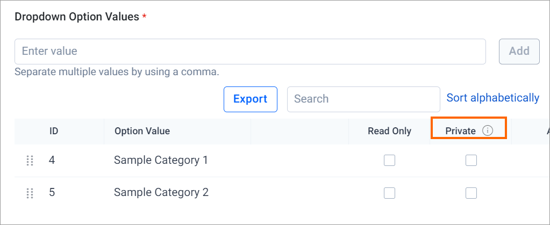Focus the Search box
The height and width of the screenshot is (225, 550).
point(363,99)
